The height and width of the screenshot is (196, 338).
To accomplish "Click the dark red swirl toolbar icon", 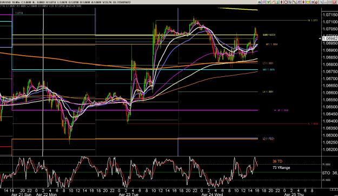I will [316, 2].
